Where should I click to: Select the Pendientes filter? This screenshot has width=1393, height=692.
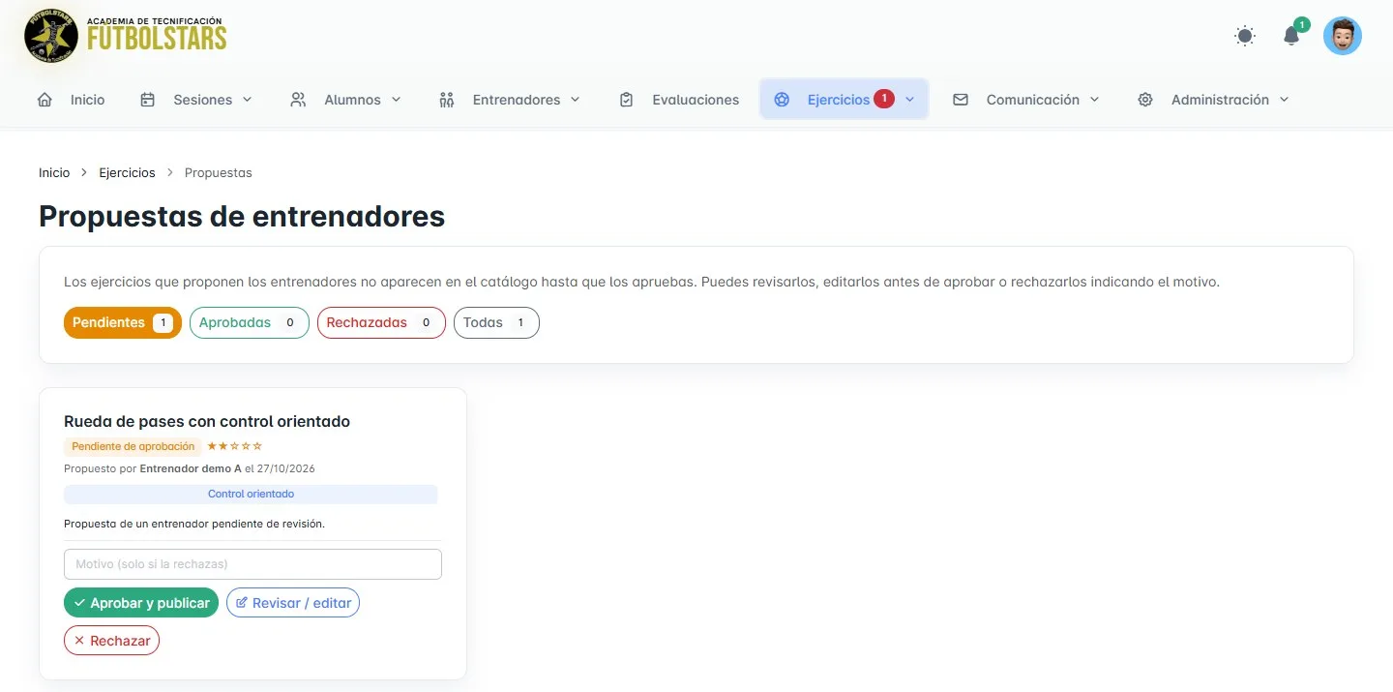[x=123, y=322]
